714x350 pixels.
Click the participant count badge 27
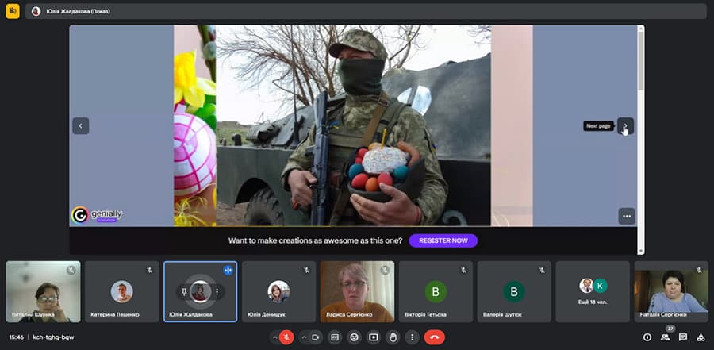tap(670, 329)
